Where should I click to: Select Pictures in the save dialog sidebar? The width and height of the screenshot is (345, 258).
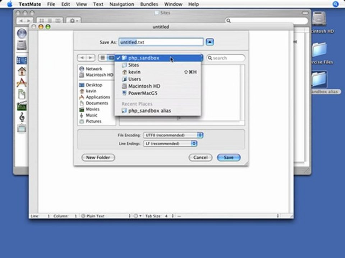pyautogui.click(x=90, y=121)
